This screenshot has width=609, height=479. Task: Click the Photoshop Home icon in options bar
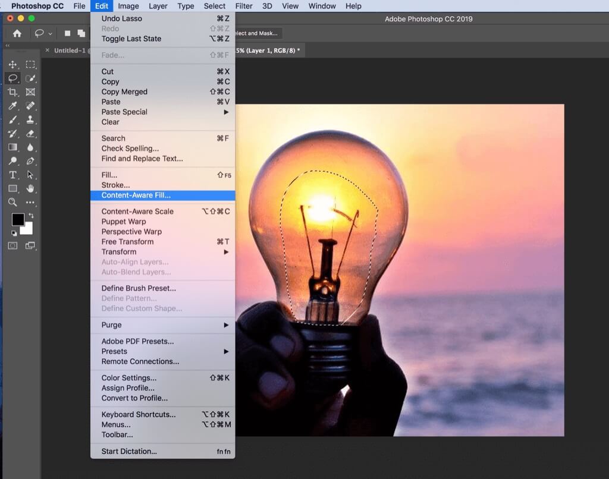tap(17, 33)
